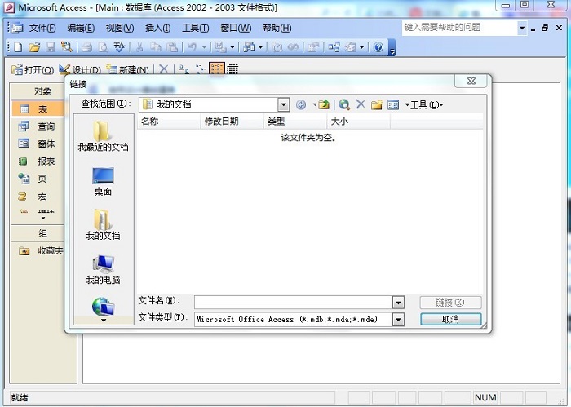Open the 工具(T) menu in the menu bar

point(196,28)
